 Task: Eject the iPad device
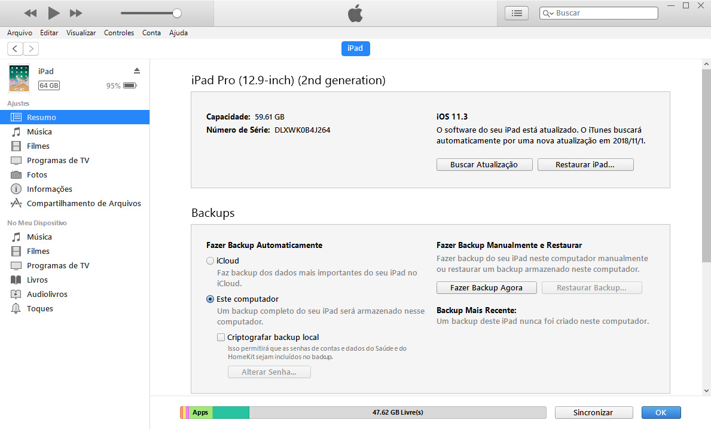pyautogui.click(x=137, y=71)
